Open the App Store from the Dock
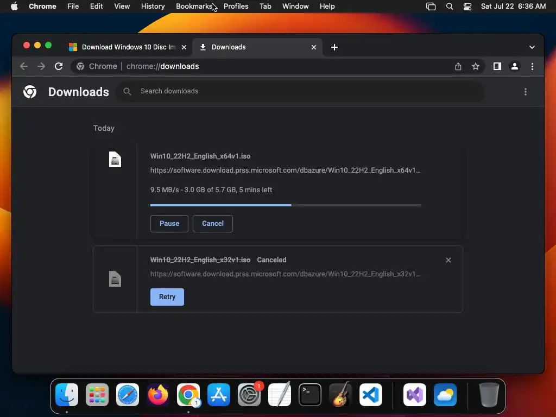The width and height of the screenshot is (556, 417). pos(219,395)
